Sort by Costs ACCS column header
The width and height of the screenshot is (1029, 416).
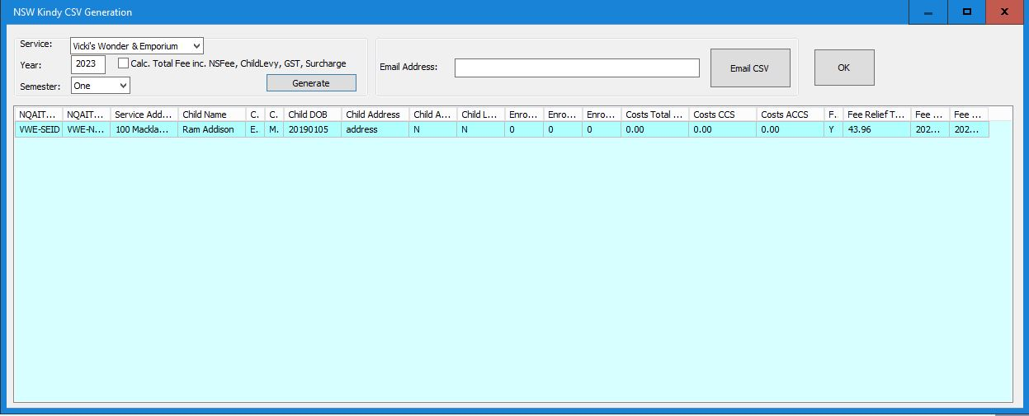789,115
